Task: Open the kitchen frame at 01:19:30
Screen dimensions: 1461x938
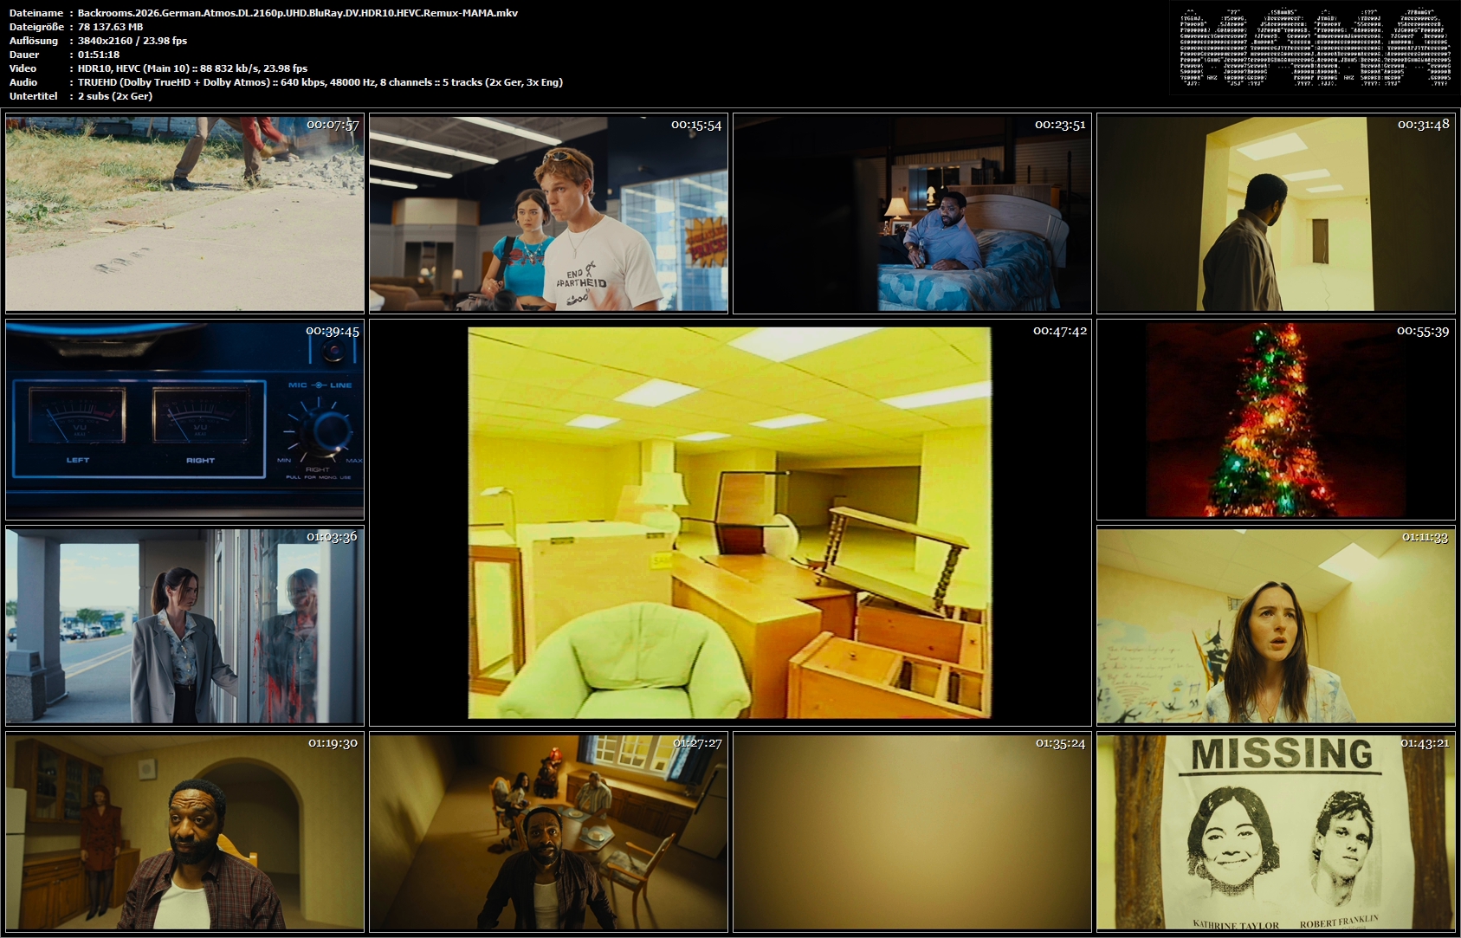Action: (184, 831)
